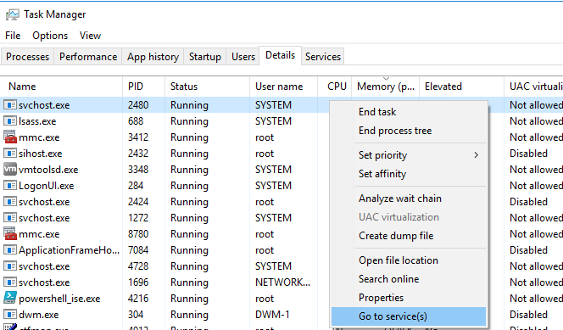This screenshot has height=330, width=563.
Task: Click the ApplicationFrameHost process icon
Action: point(10,250)
